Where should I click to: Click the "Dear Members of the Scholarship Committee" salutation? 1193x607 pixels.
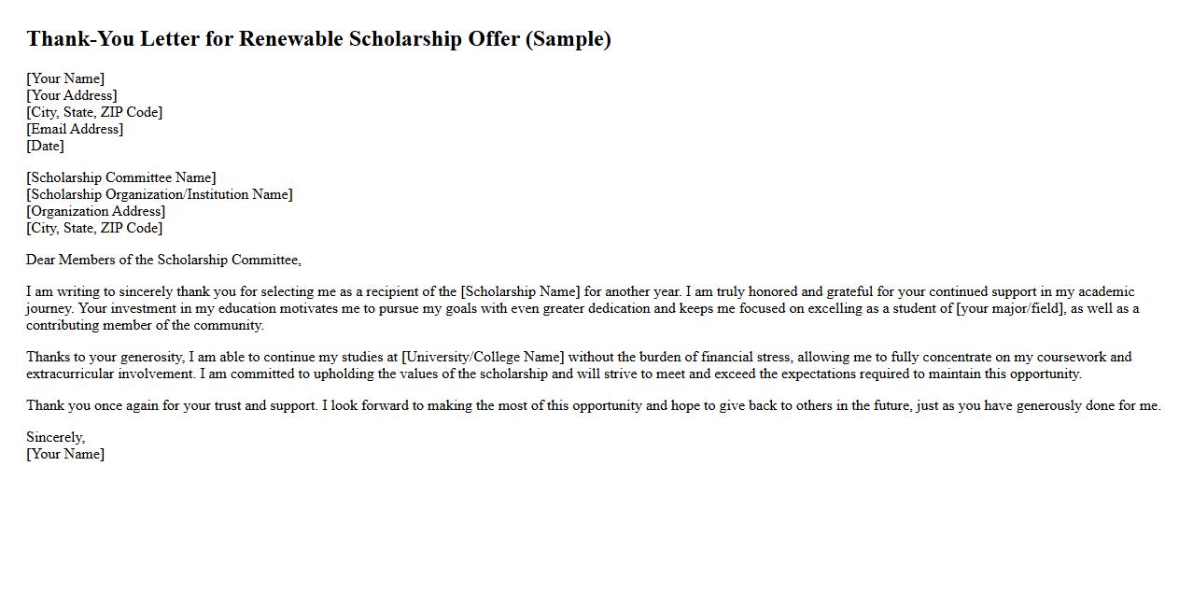[163, 260]
